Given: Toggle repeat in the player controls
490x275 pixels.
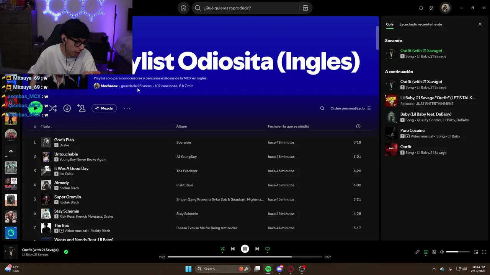Looking at the screenshot, I should click(268, 249).
